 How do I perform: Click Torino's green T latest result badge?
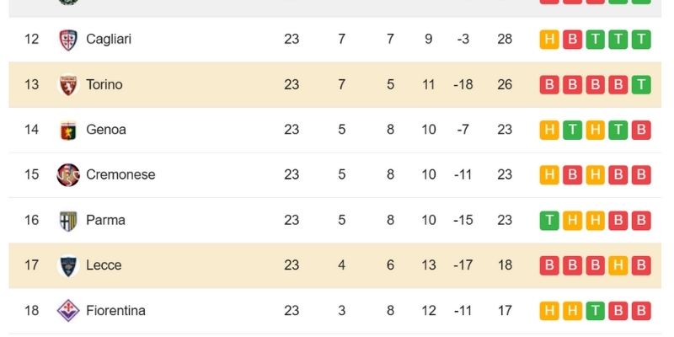(x=640, y=84)
